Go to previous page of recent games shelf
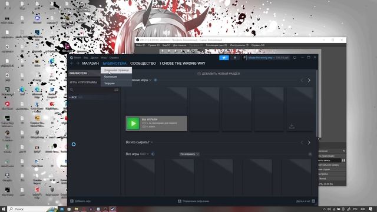The width and height of the screenshot is (377, 212). point(302,80)
